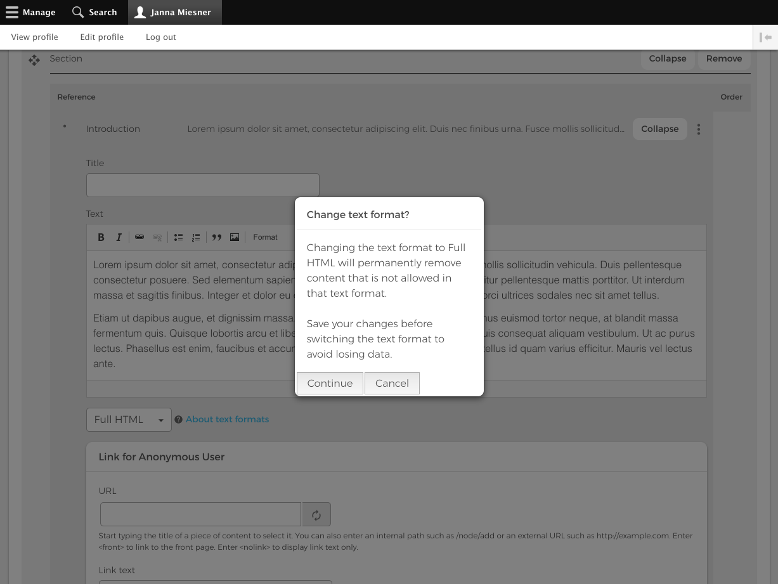Click the Order column header

731,97
